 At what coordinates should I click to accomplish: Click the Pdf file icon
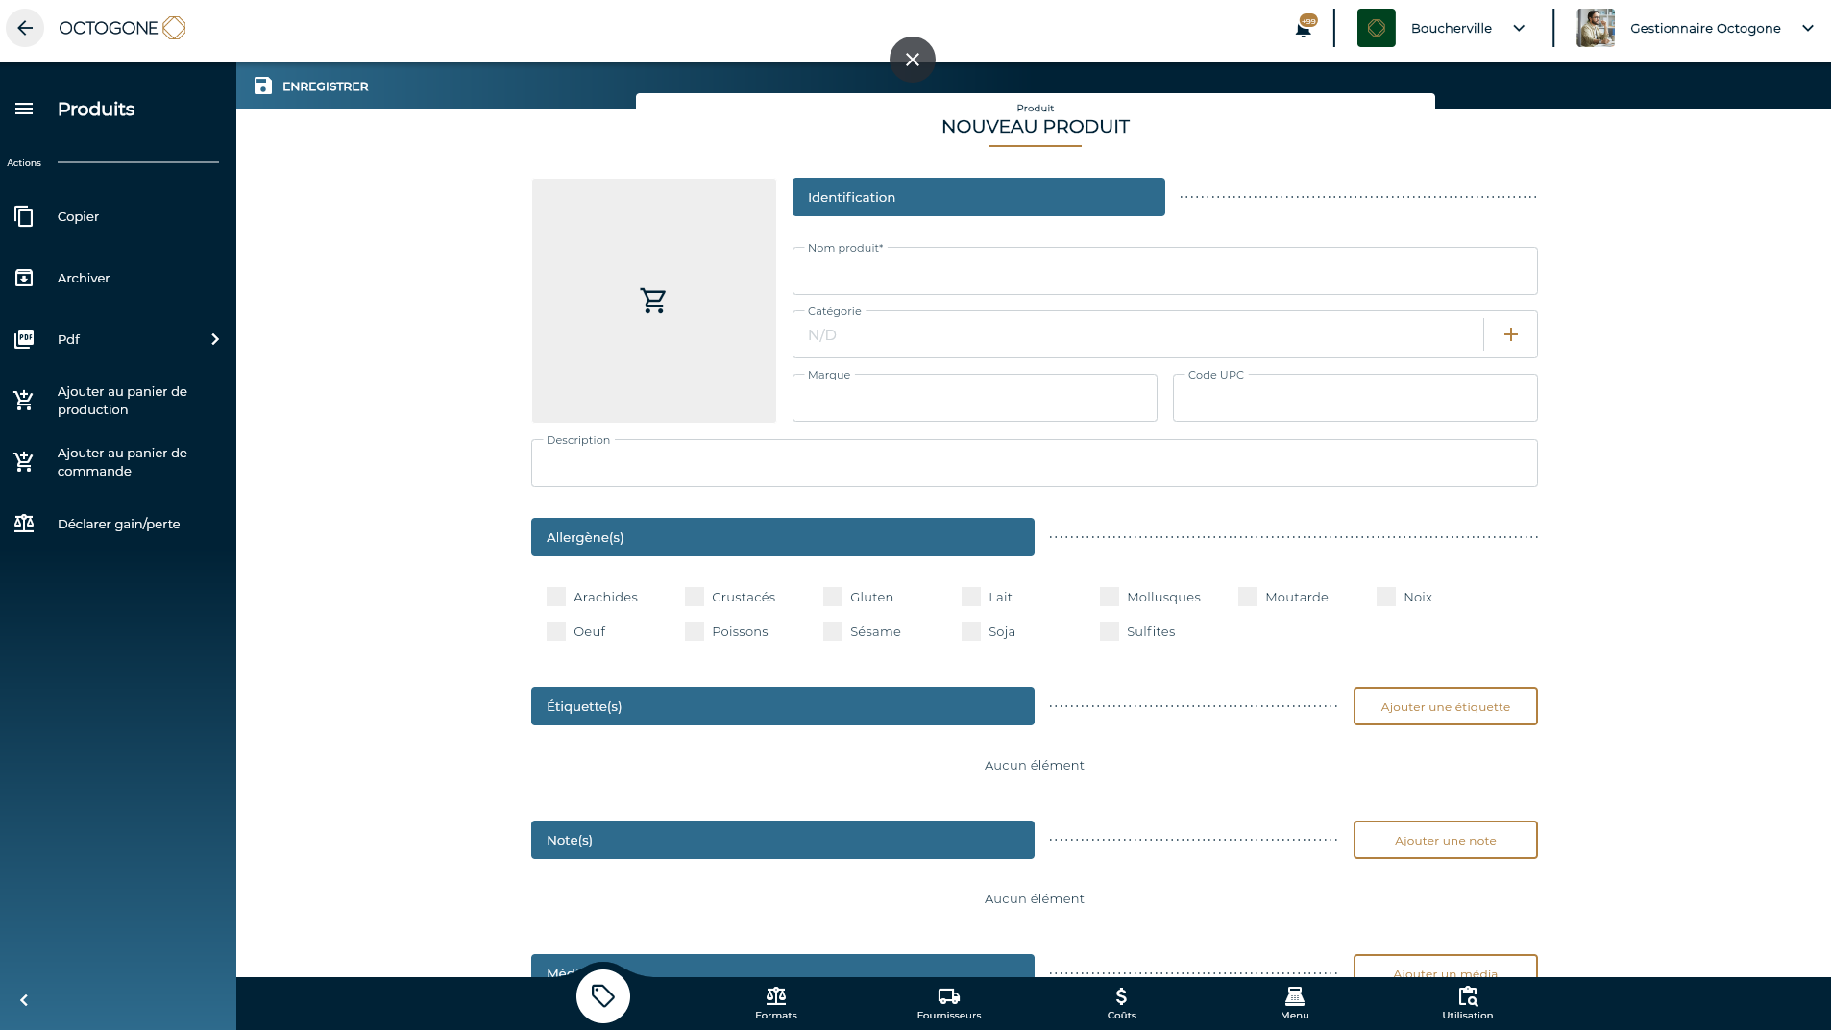pyautogui.click(x=24, y=339)
